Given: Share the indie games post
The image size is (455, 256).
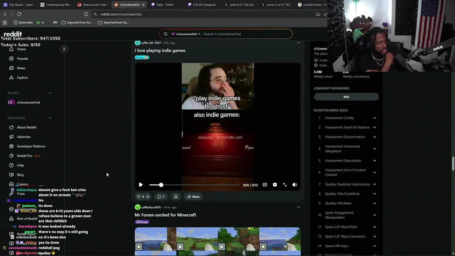Looking at the screenshot, I should 194,197.
